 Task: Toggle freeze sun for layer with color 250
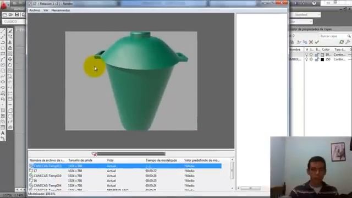311,59
